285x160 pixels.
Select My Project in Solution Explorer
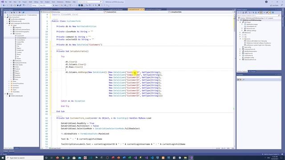[247, 22]
